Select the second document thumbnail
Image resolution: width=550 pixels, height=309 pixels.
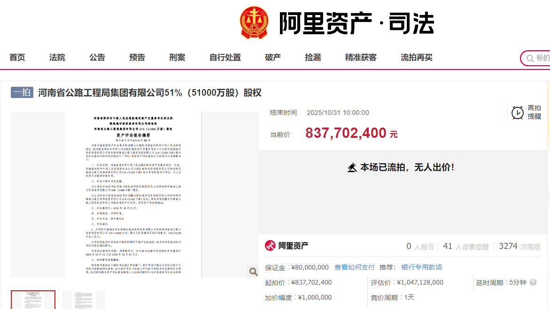click(x=84, y=300)
